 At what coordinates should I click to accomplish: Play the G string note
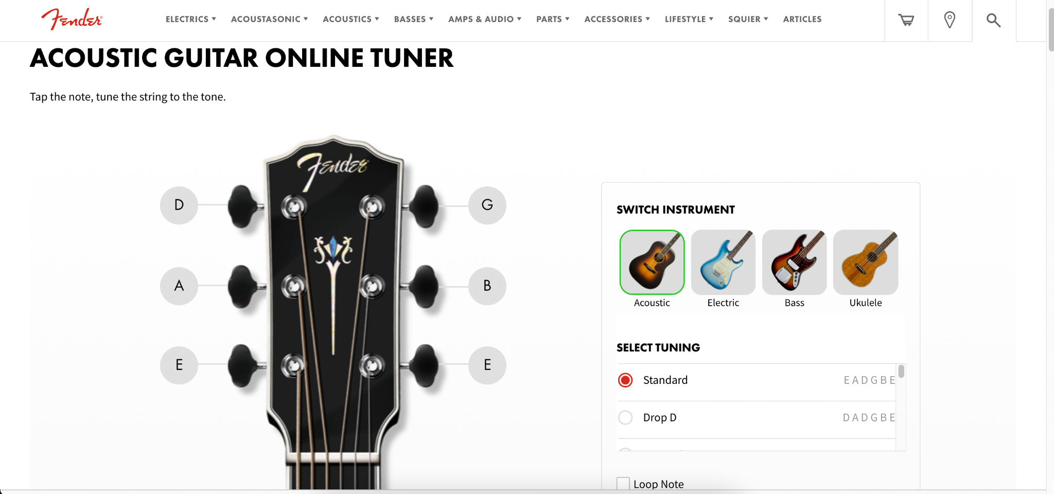click(487, 205)
